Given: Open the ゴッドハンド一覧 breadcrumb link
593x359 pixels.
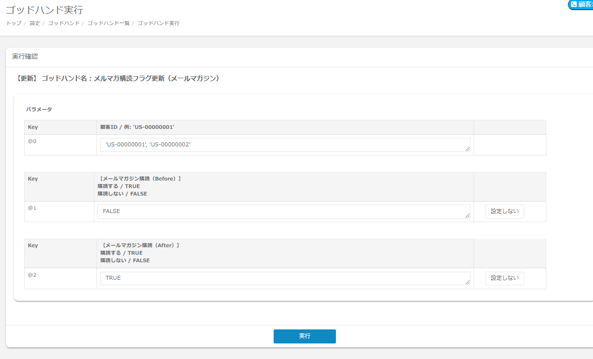Looking at the screenshot, I should pyautogui.click(x=108, y=23).
